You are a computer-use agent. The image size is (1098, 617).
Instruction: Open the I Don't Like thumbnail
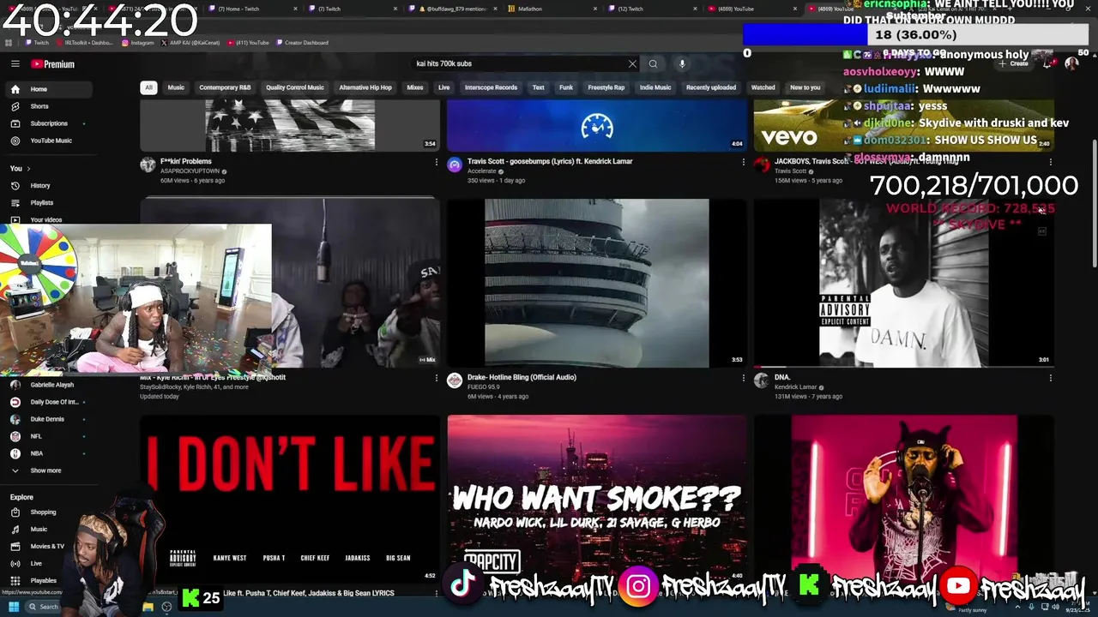pos(290,499)
